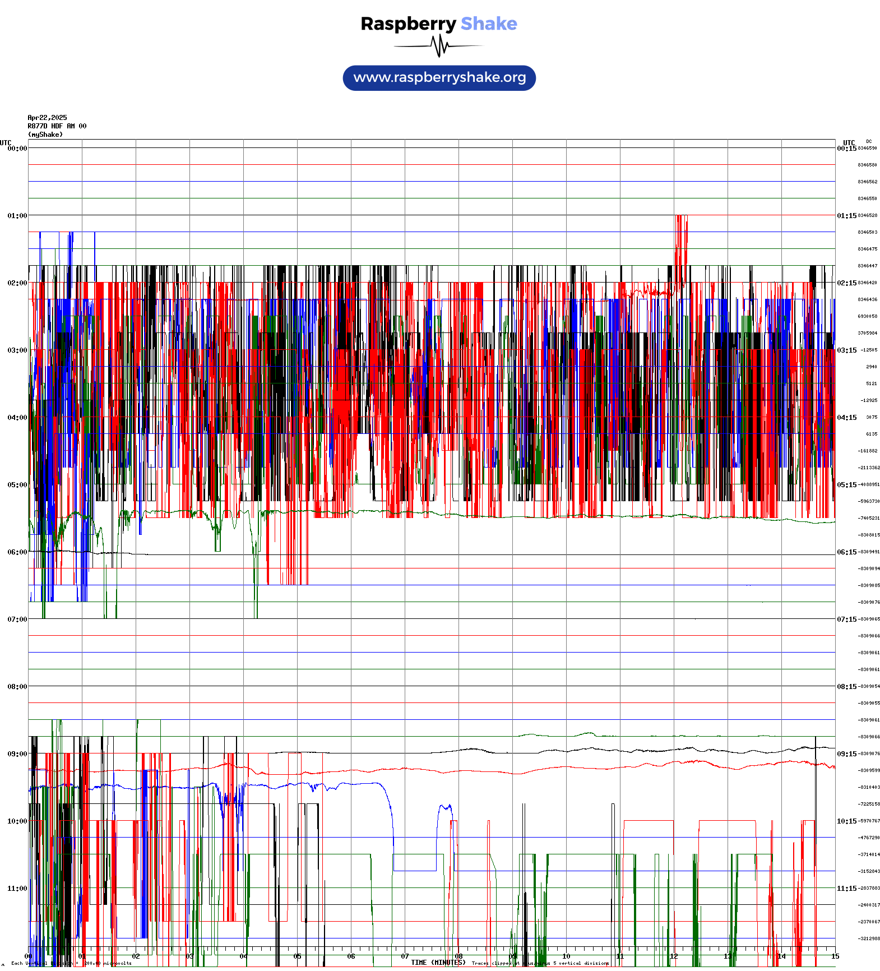The image size is (880, 971).
Task: Click the 04:00 UTC row label
Action: [x=17, y=418]
